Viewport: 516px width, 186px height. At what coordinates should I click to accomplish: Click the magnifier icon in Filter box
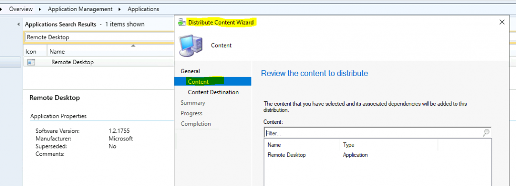(486, 133)
